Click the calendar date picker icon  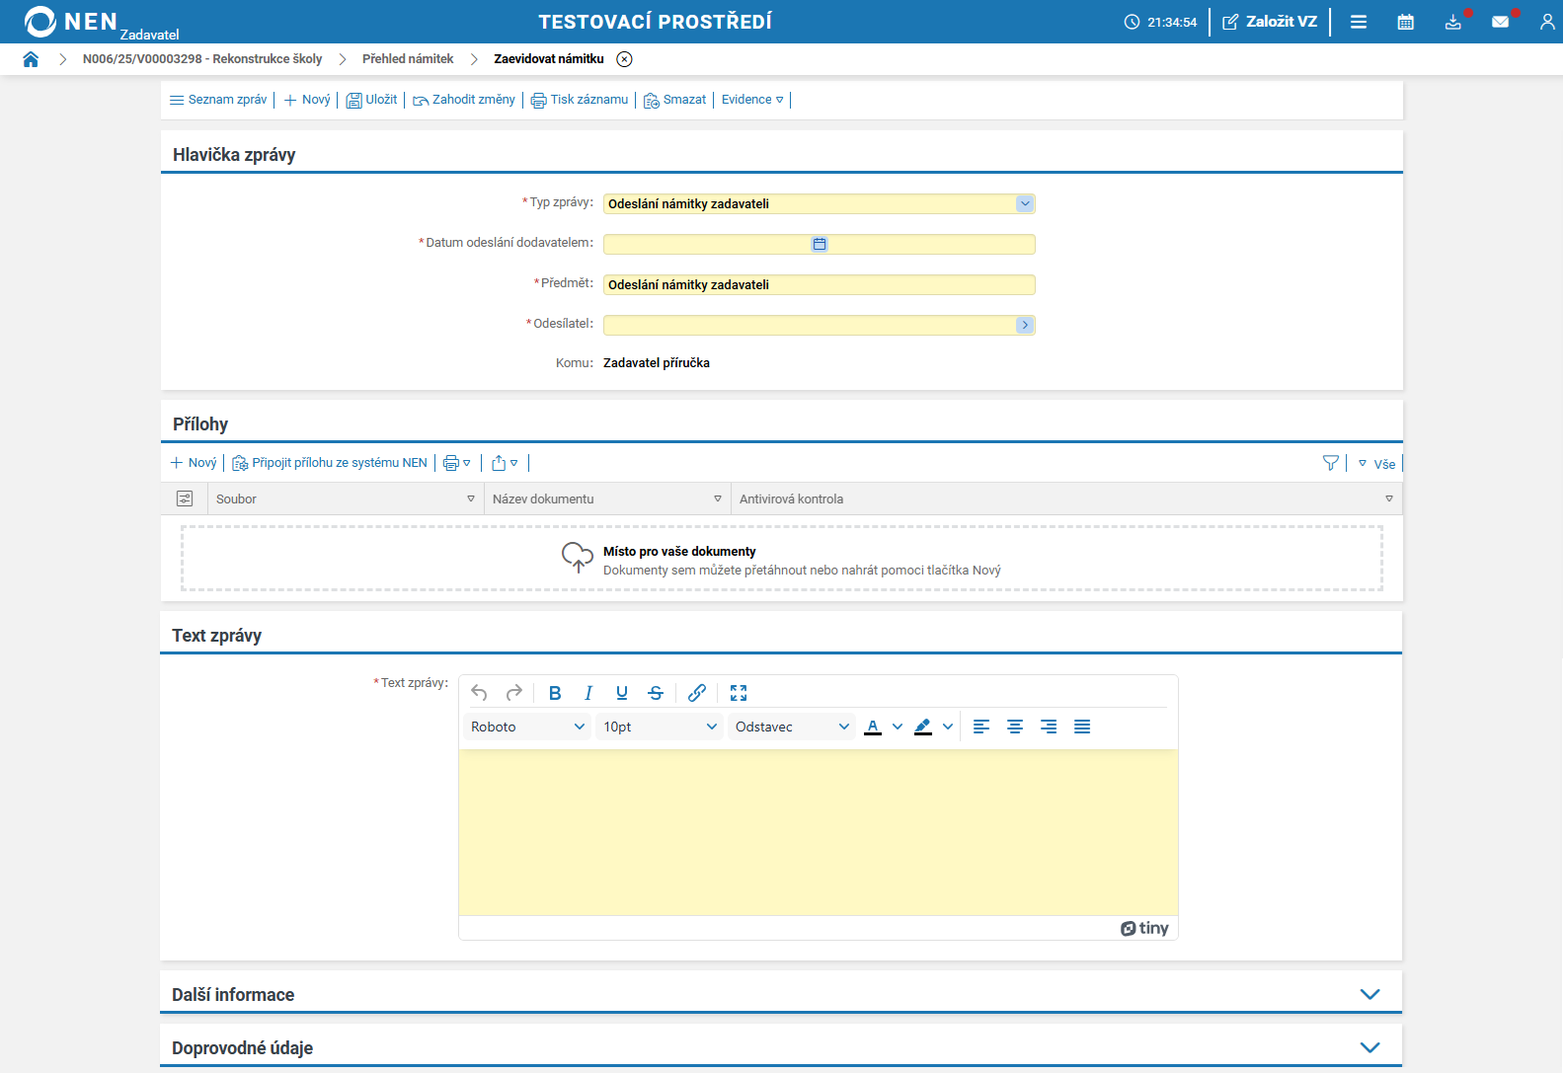(820, 244)
